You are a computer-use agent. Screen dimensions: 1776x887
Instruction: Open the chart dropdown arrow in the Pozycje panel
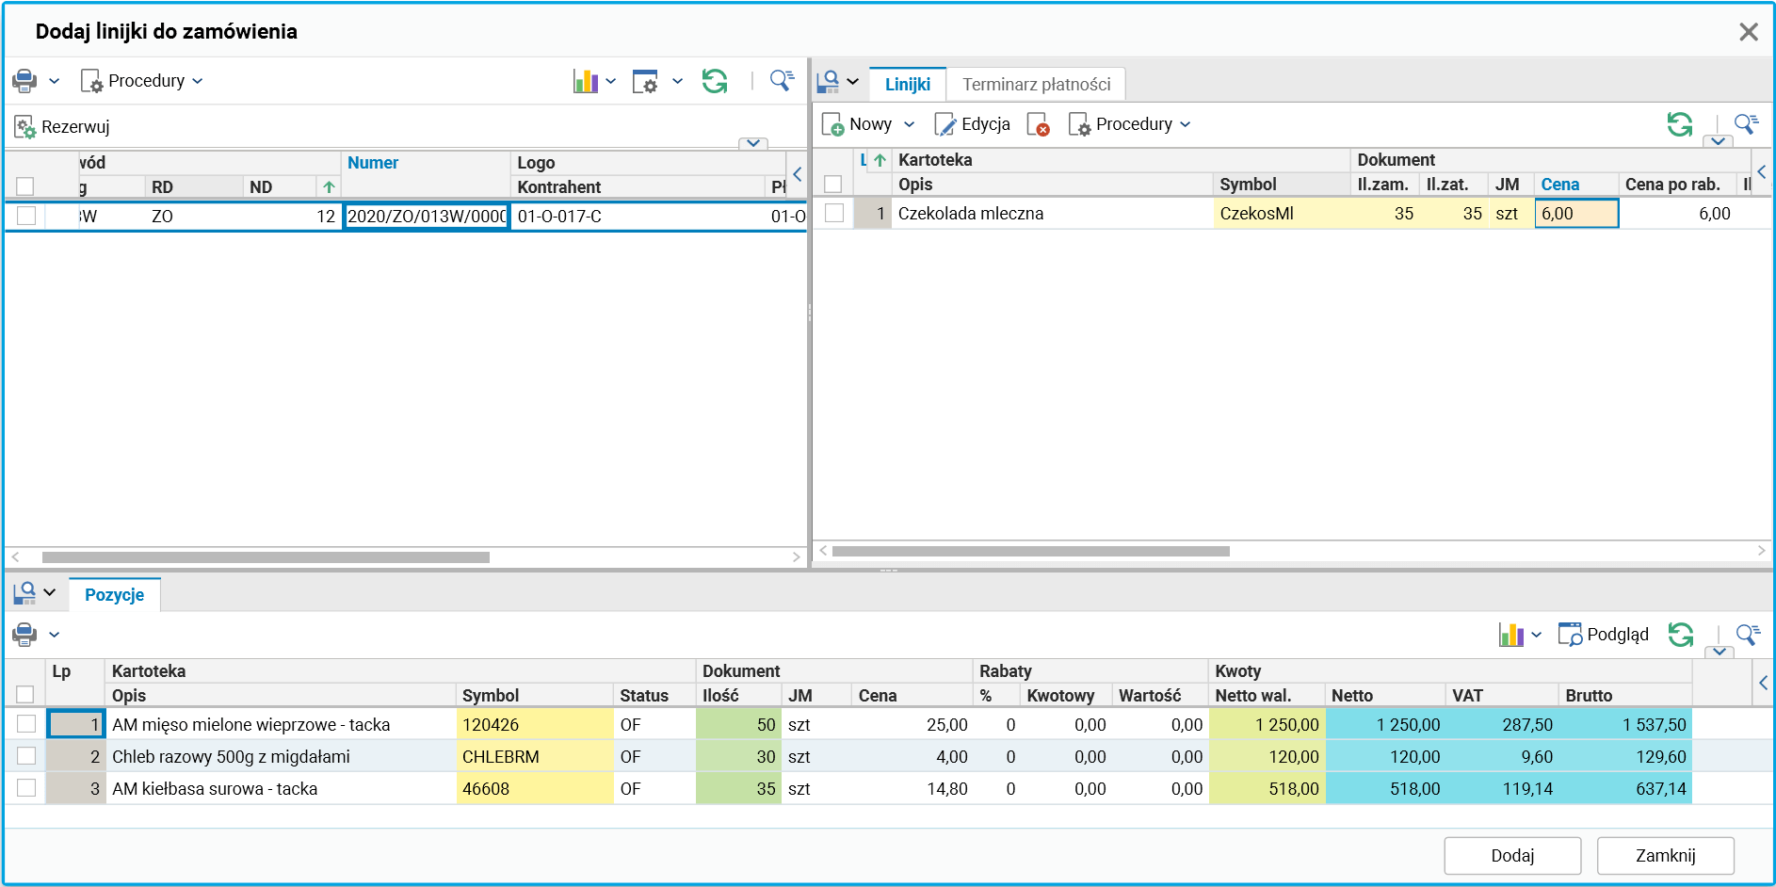[x=1537, y=635]
